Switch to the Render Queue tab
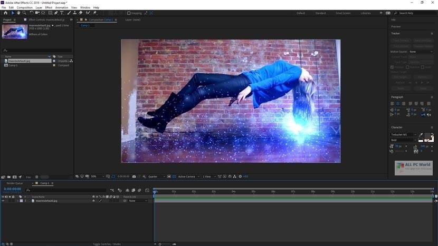Image resolution: width=438 pixels, height=246 pixels. (15, 183)
